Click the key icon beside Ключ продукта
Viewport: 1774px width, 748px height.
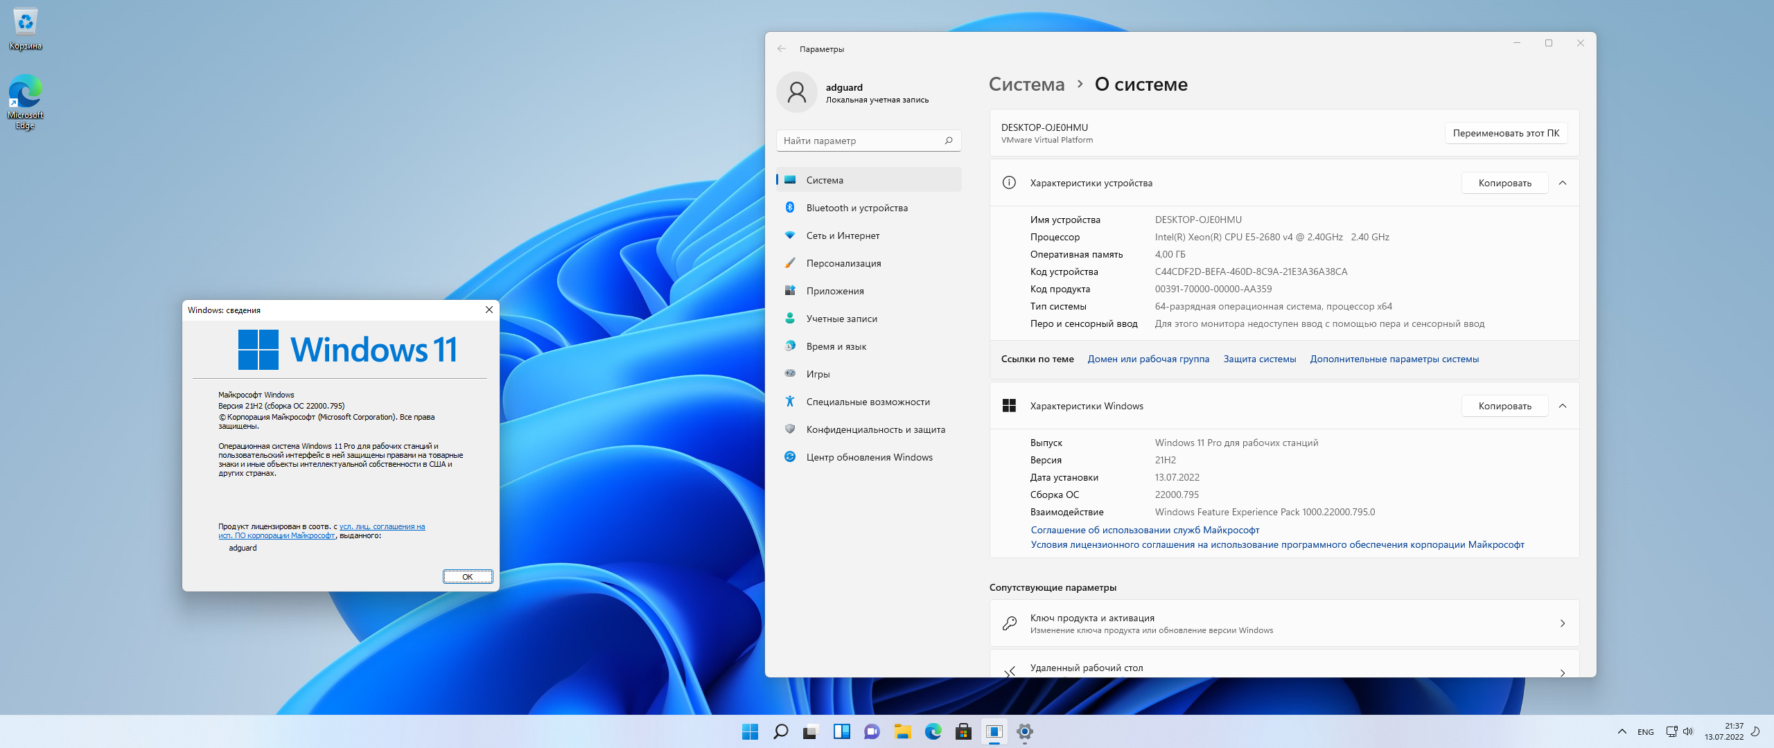point(1010,623)
